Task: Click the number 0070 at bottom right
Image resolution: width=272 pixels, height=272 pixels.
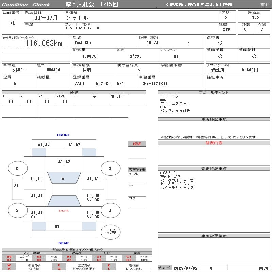Action: (x=263, y=268)
